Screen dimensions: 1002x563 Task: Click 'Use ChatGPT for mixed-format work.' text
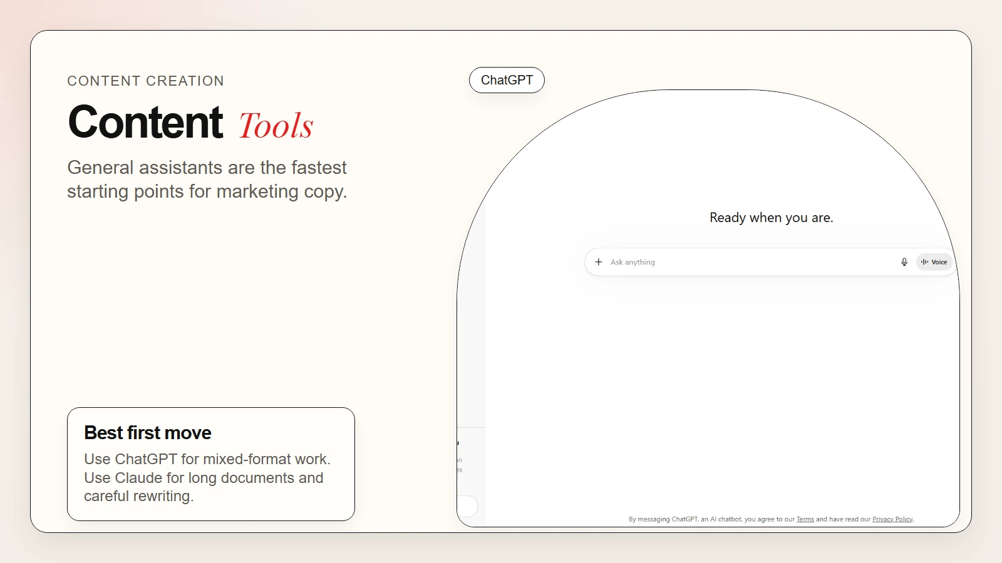tap(207, 459)
